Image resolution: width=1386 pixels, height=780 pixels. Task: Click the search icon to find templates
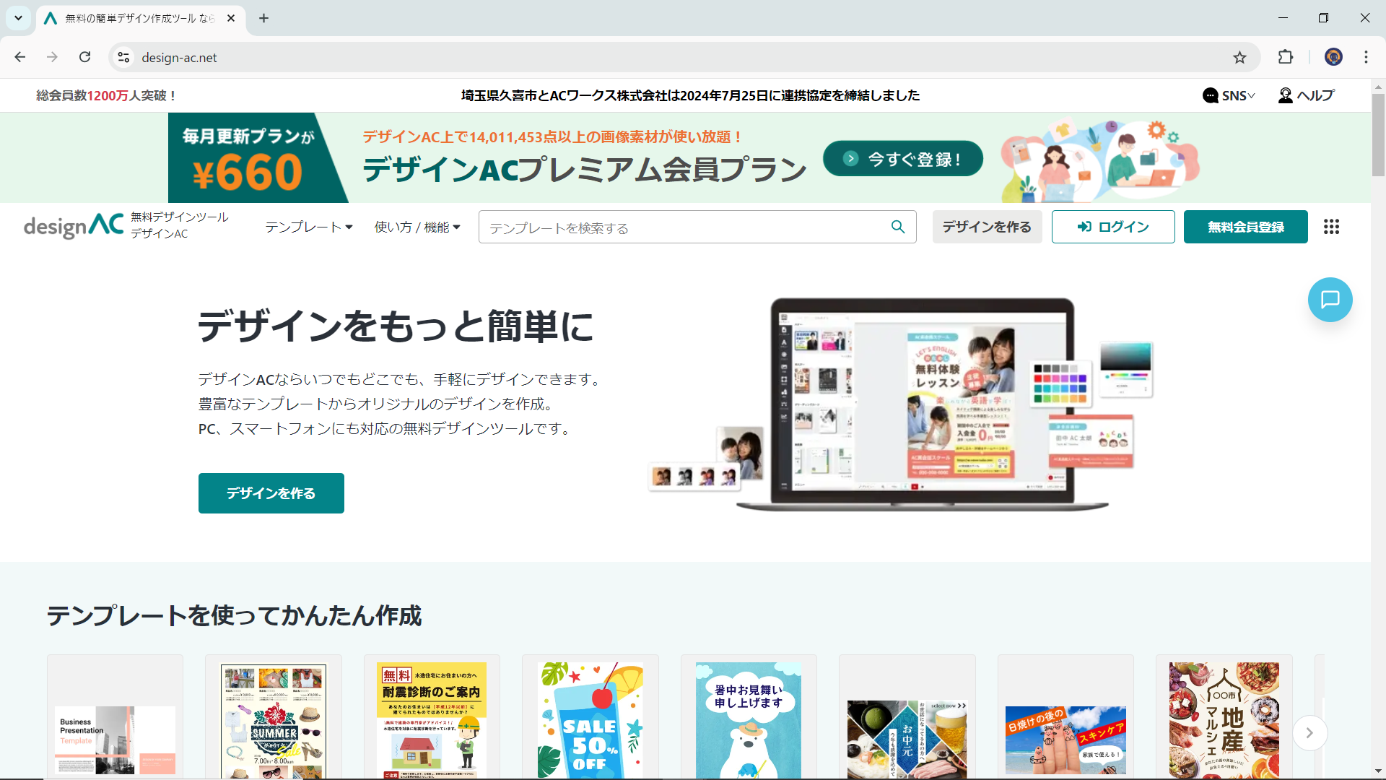click(x=898, y=227)
